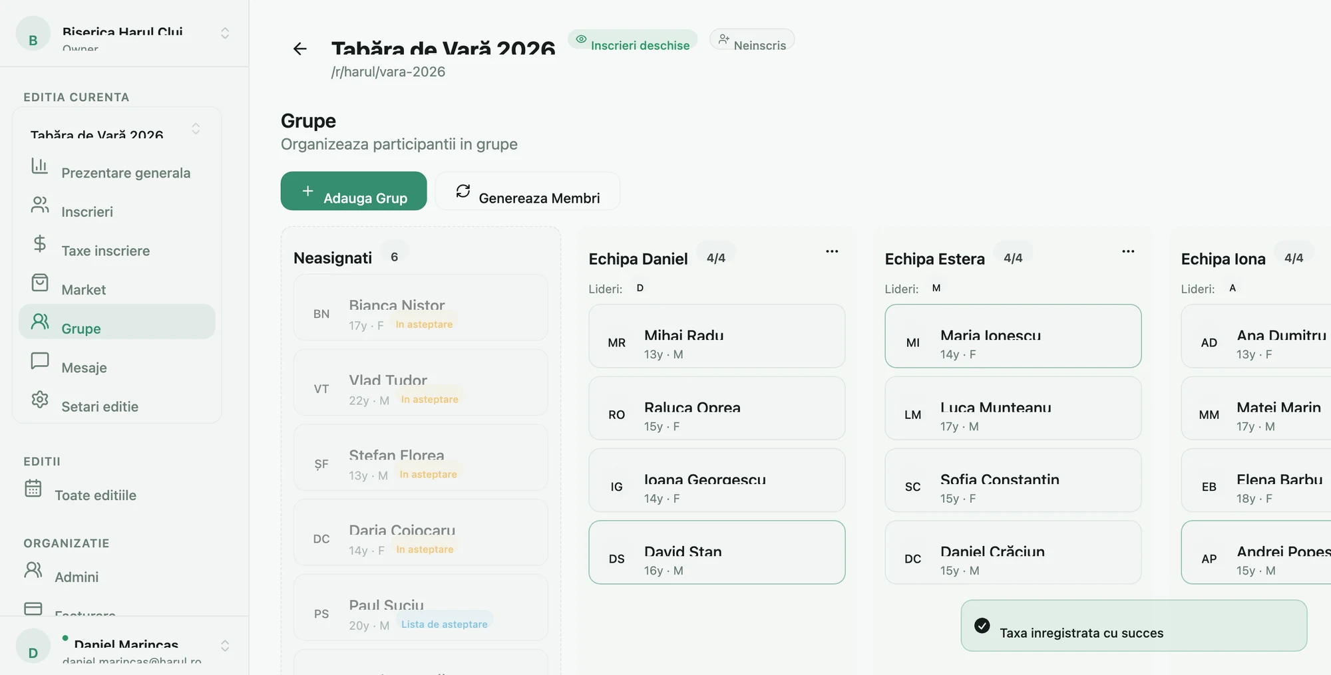Open Admini people icon
1331x675 pixels.
[x=33, y=570]
